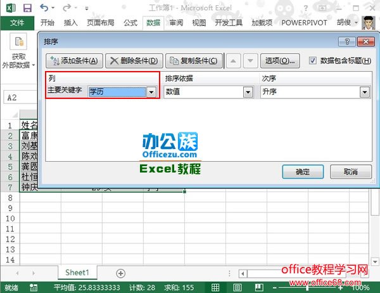Undo the last action
This screenshot has width=380, height=293.
tap(44, 8)
